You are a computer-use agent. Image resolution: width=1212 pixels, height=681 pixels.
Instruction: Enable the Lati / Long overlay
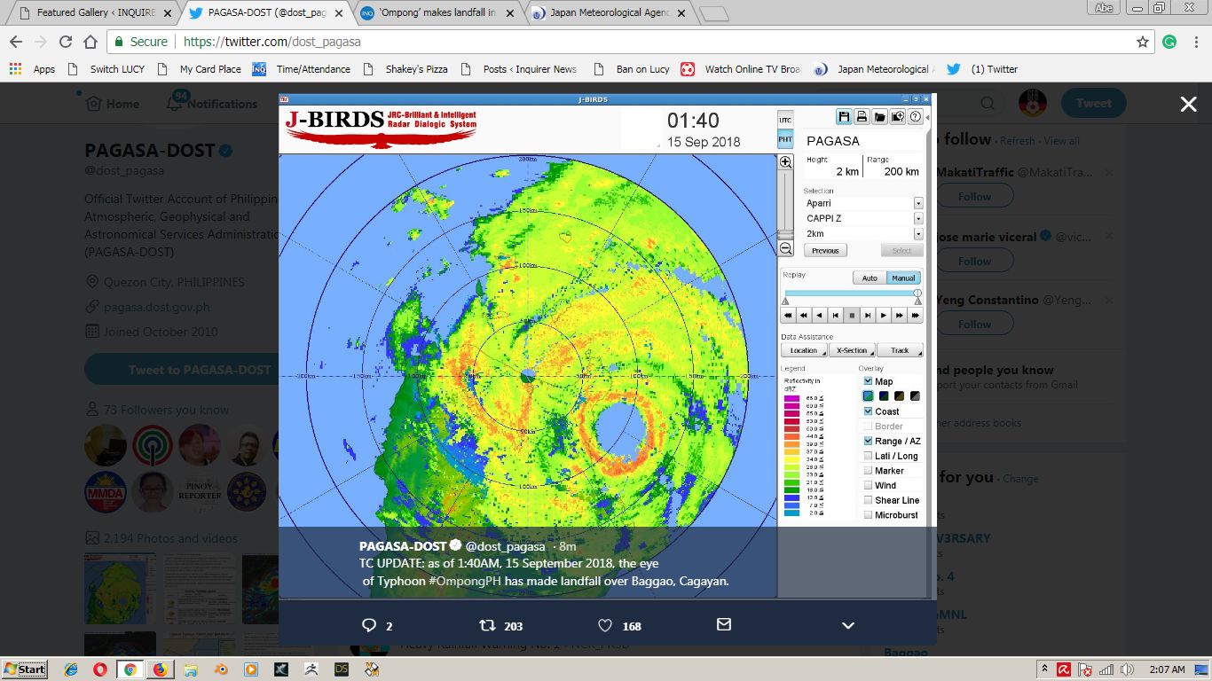pos(867,456)
